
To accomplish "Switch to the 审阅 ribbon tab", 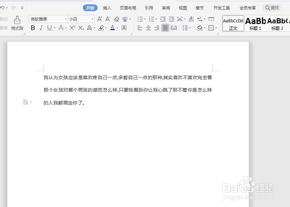I will pyautogui.click(x=166, y=7).
